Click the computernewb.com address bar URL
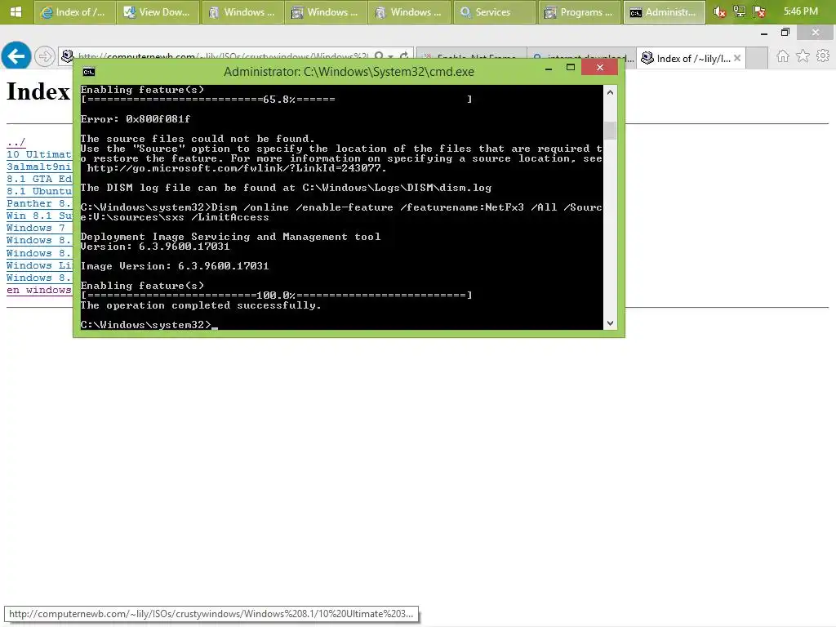The width and height of the screenshot is (836, 627). pos(223,57)
